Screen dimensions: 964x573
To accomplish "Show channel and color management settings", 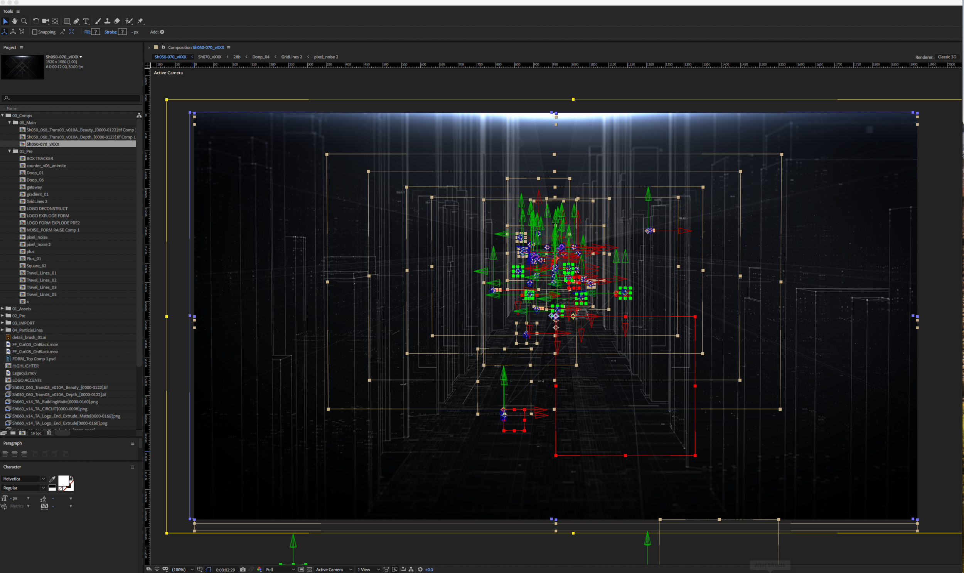I will (x=260, y=570).
